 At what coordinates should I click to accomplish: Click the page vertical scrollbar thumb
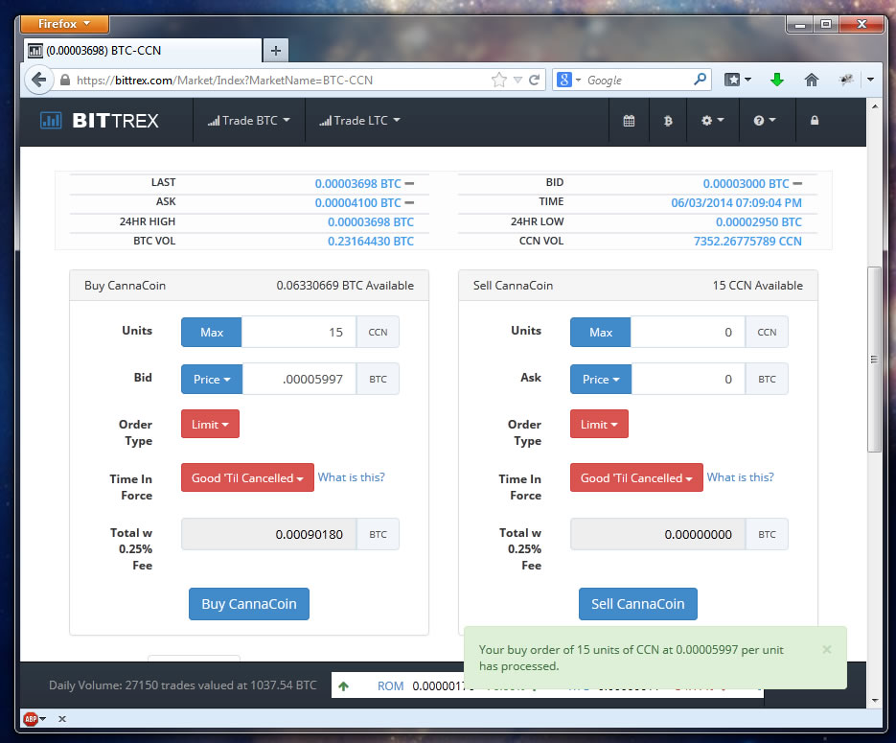[x=874, y=360]
